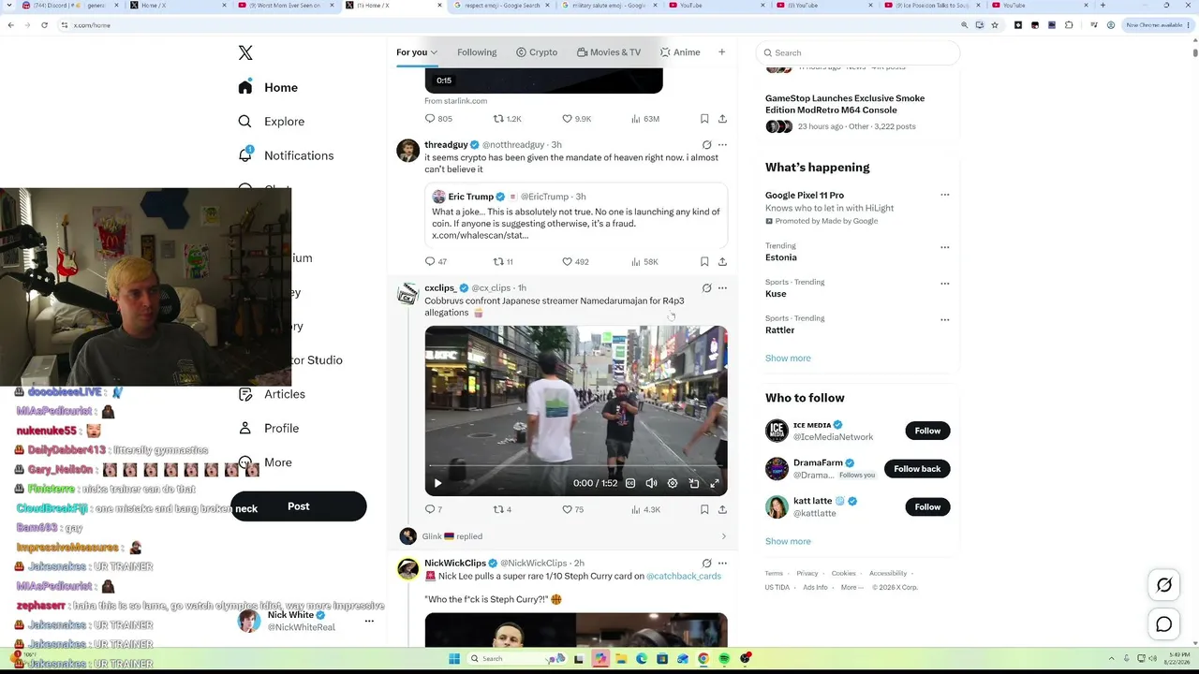The width and height of the screenshot is (1199, 674).
Task: Open the floating Grok button
Action: pos(1164,585)
